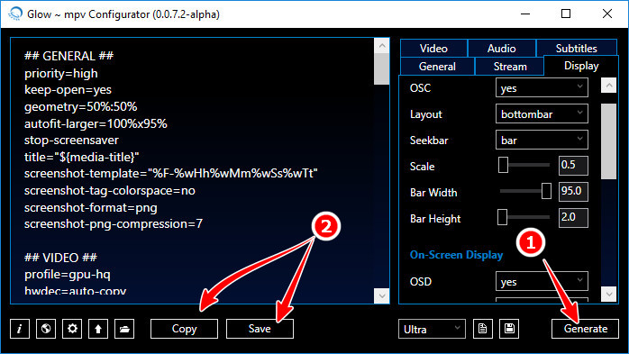Image resolution: width=629 pixels, height=354 pixels.
Task: Click the document icon beside Ultra
Action: [483, 329]
